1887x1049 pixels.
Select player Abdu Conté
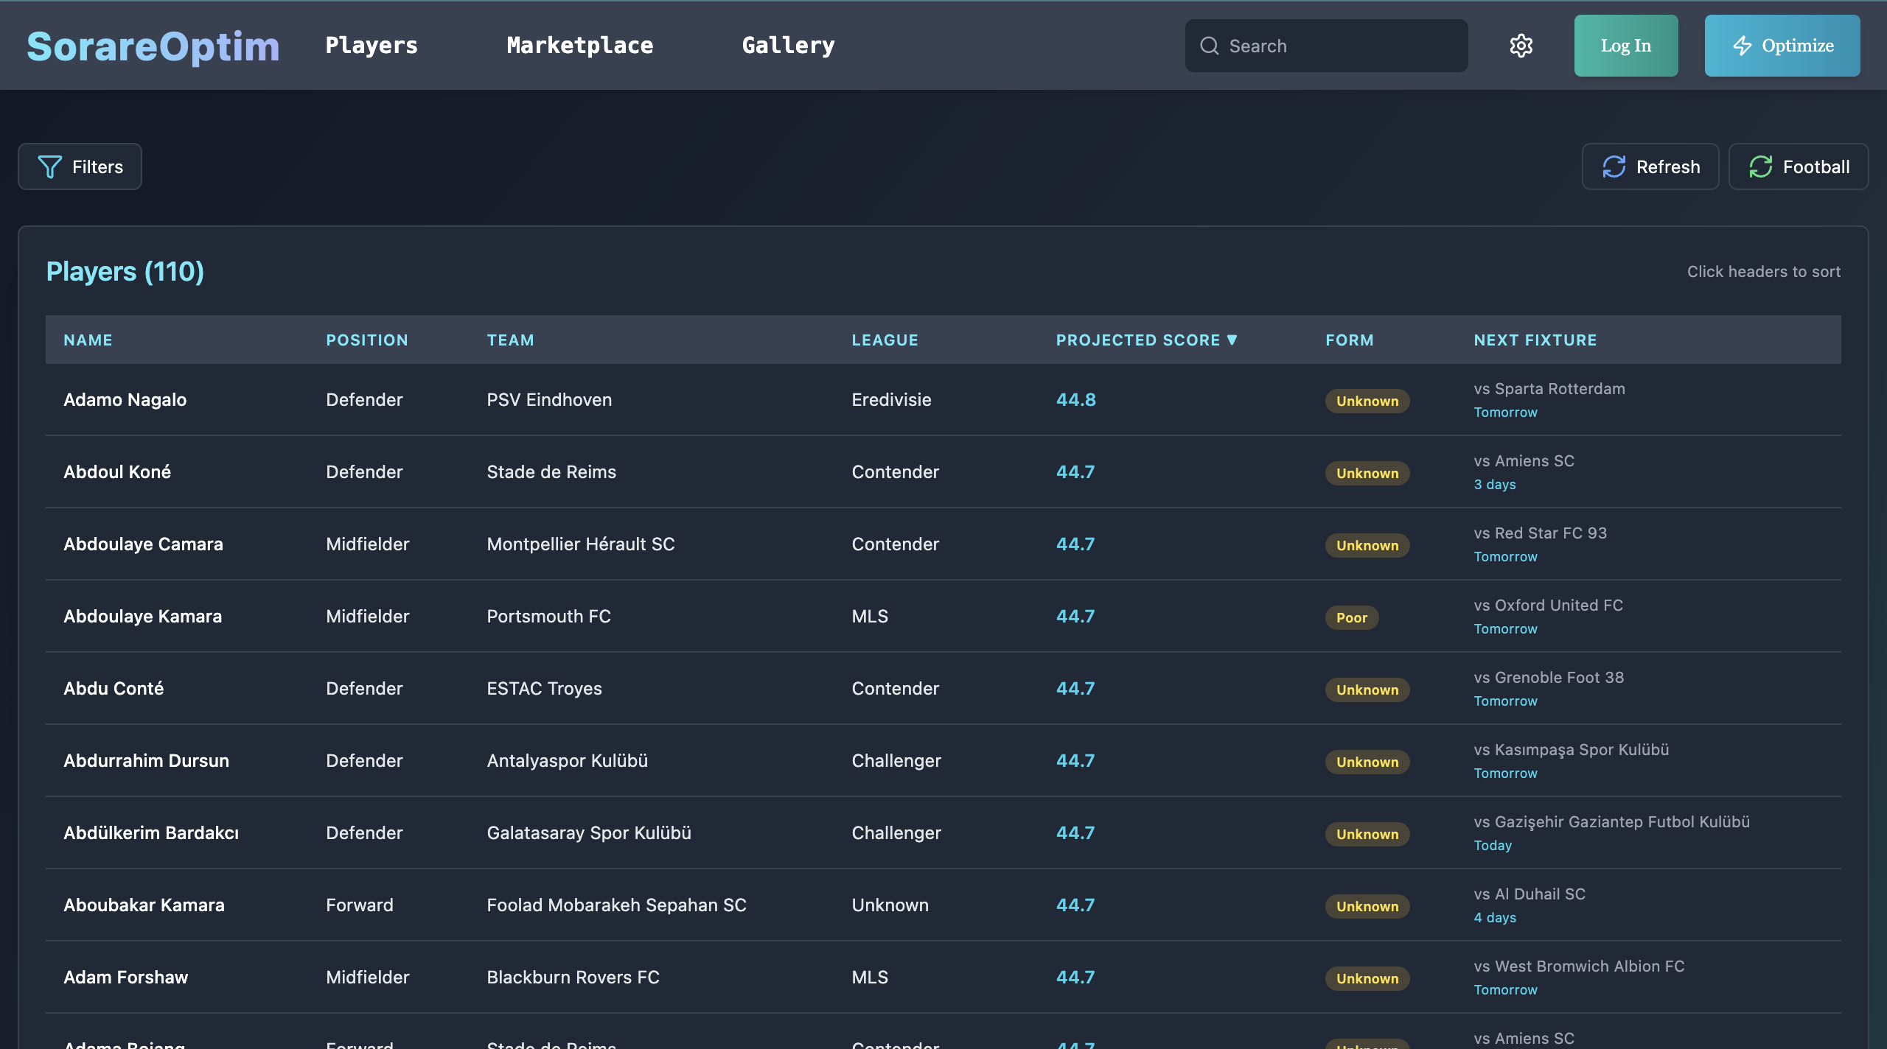[114, 688]
